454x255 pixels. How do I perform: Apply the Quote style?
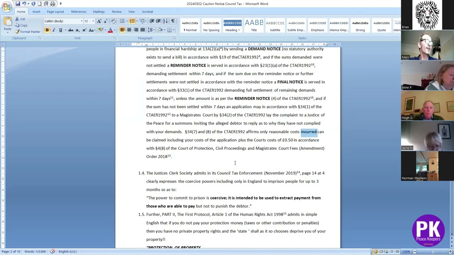[x=382, y=26]
